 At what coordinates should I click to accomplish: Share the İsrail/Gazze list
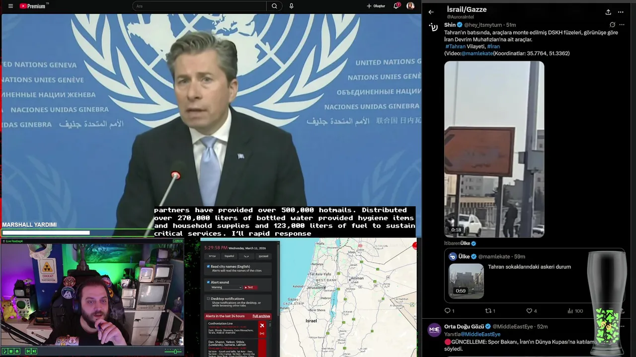608,12
